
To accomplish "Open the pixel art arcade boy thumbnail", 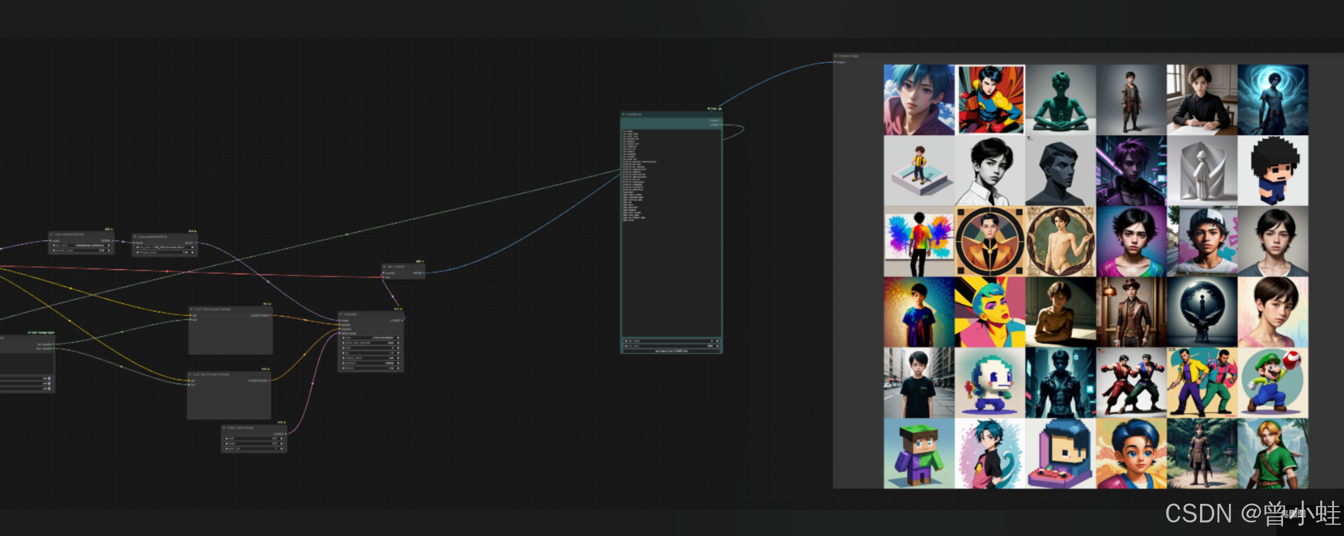I will click(1061, 453).
